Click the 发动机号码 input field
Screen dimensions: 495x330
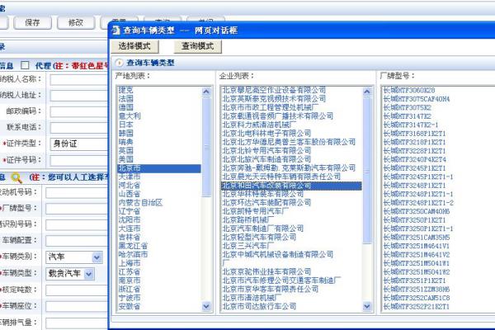(77, 192)
